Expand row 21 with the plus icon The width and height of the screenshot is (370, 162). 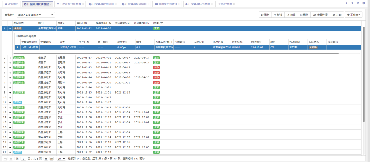click(x=10, y=152)
